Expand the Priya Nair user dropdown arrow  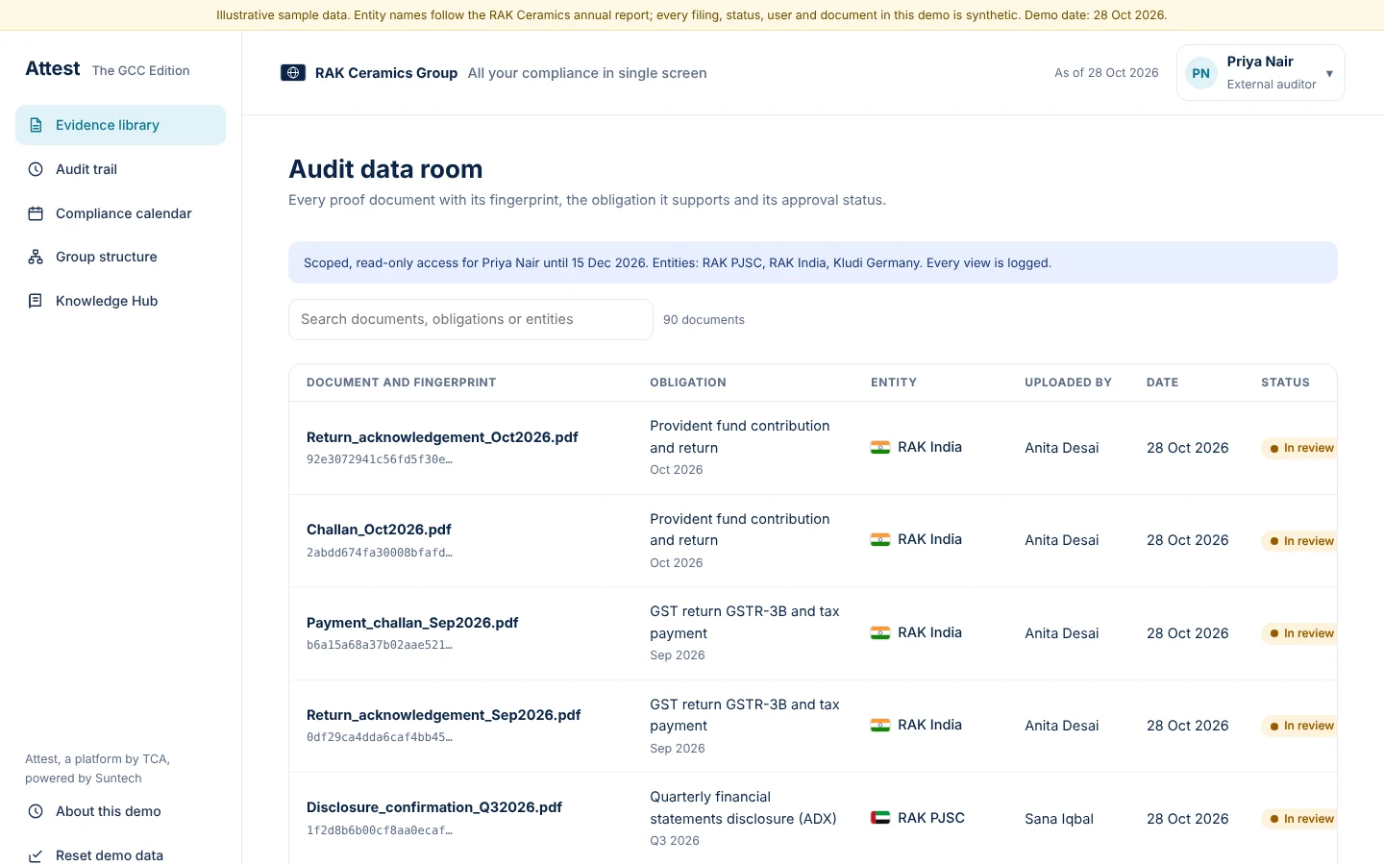tap(1329, 74)
